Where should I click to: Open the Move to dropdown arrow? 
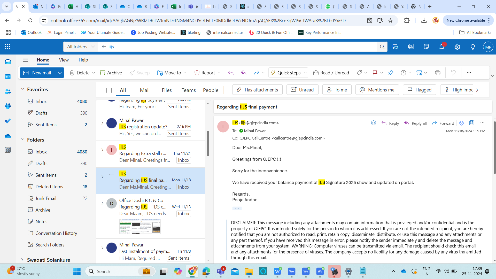[185, 73]
